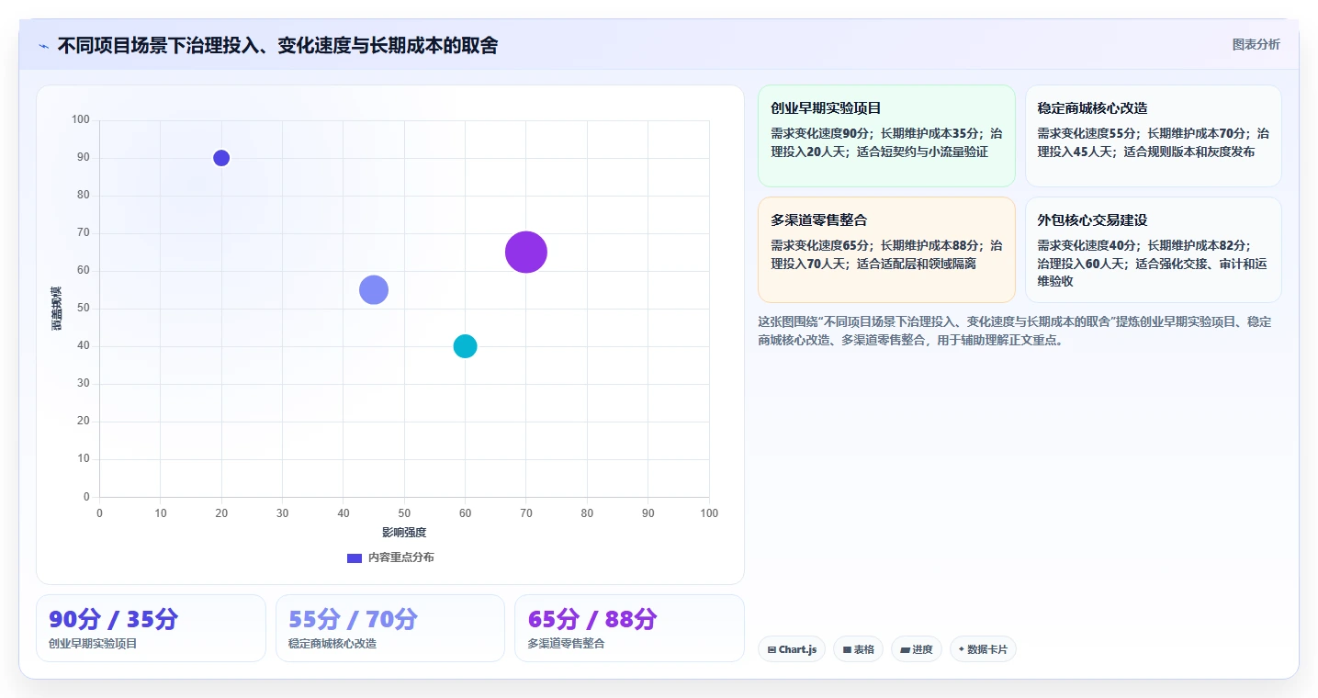The image size is (1318, 698).
Task: Select the teal bubble at x=60
Action: pyautogui.click(x=465, y=346)
